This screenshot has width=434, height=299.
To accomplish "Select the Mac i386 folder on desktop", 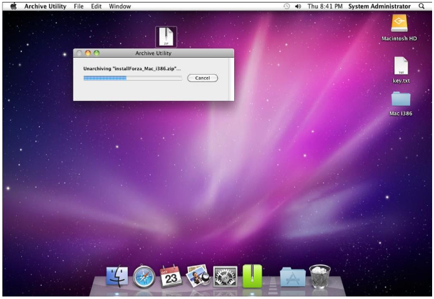I will pyautogui.click(x=401, y=99).
